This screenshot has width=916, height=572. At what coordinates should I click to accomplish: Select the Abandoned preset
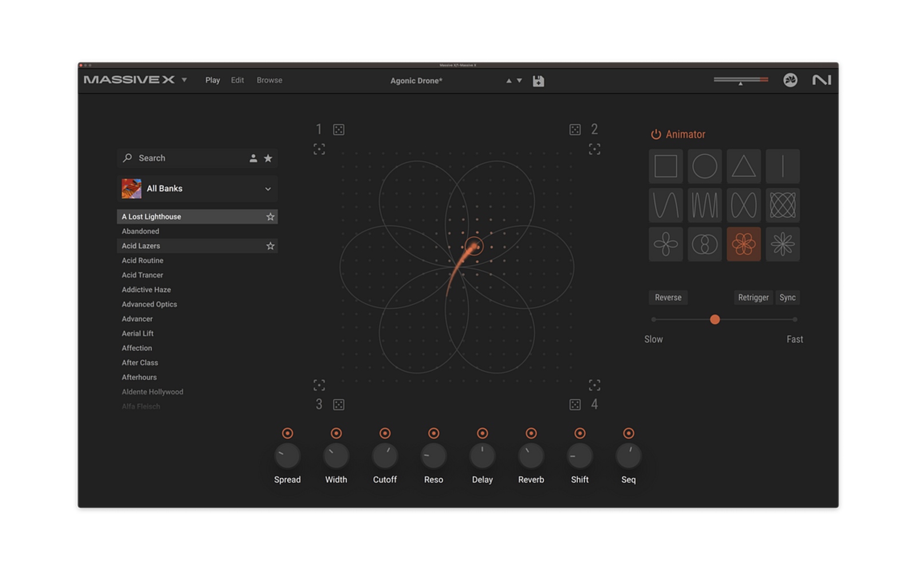198,231
